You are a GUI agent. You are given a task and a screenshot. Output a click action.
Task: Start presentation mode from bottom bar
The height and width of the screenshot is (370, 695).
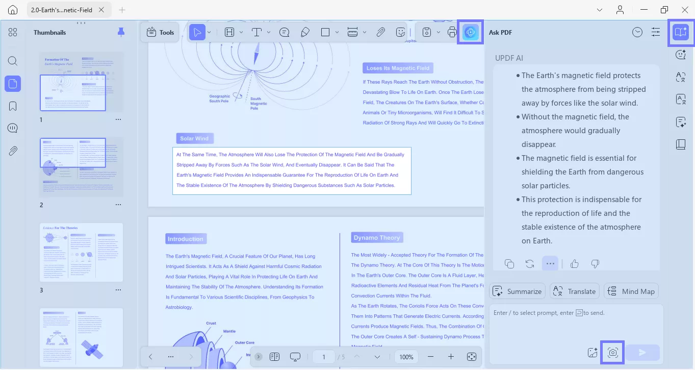[295, 357]
